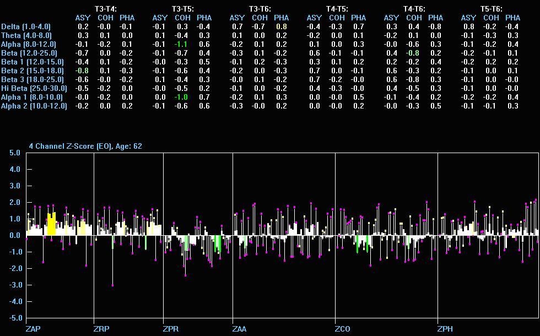540x336 pixels.
Task: Select the Theta (4.0-8.0) band label
Action: click(x=26, y=35)
